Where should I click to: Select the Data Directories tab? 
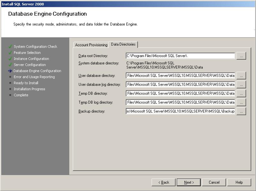123,44
